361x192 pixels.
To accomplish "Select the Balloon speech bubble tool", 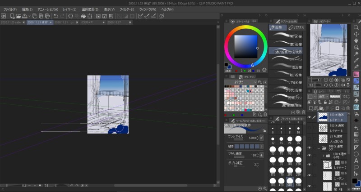I will (x=356, y=167).
